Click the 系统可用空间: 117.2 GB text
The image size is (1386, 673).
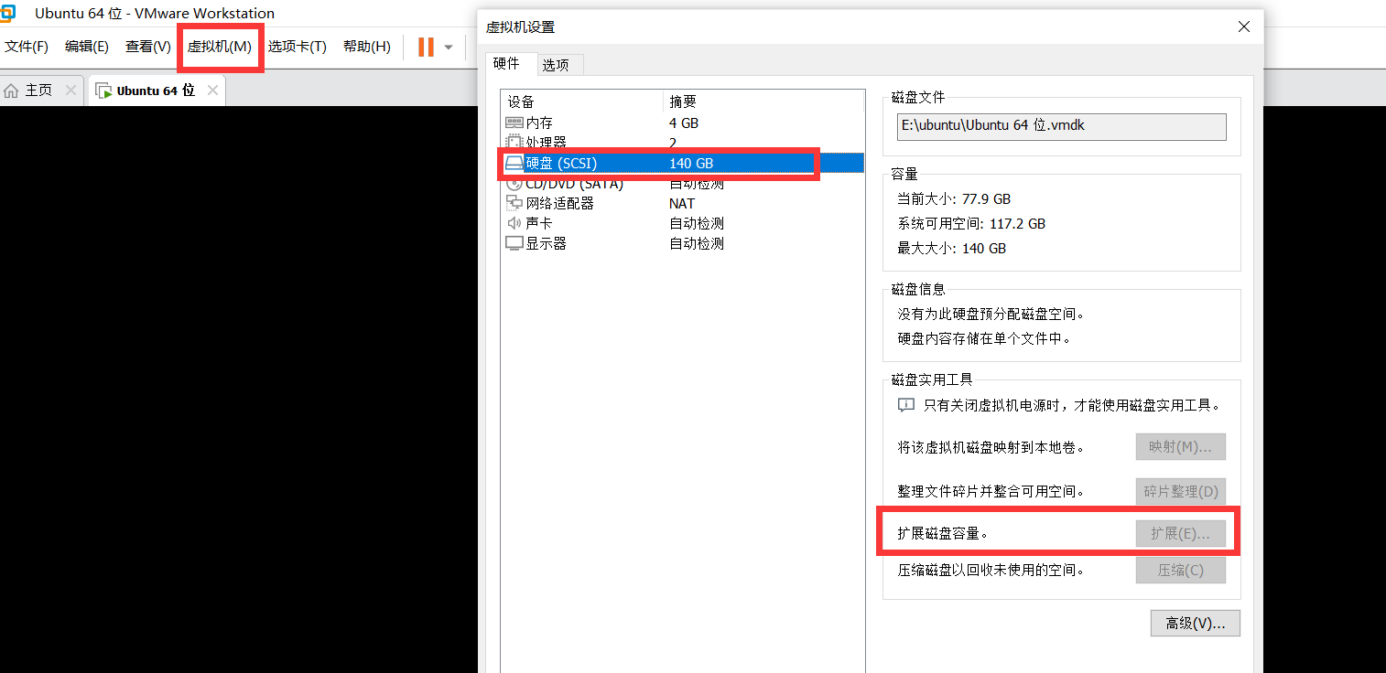click(971, 223)
